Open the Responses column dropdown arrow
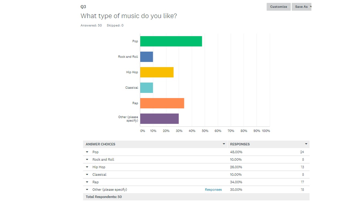 point(306,144)
